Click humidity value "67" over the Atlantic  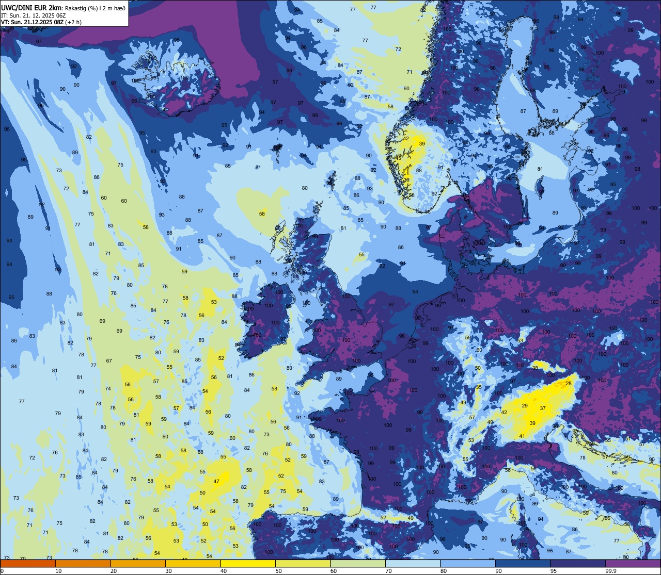pos(109,360)
